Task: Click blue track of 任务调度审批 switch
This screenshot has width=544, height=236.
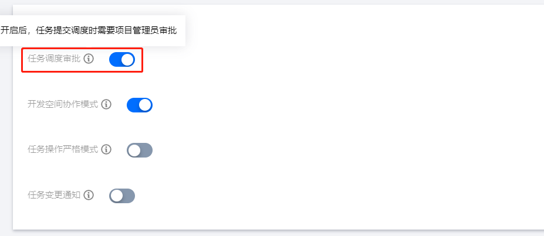Action: point(116,59)
